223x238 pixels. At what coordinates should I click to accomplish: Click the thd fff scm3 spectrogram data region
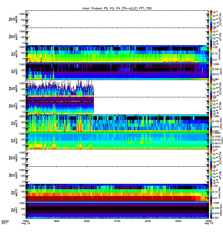pyautogui.click(x=60, y=106)
